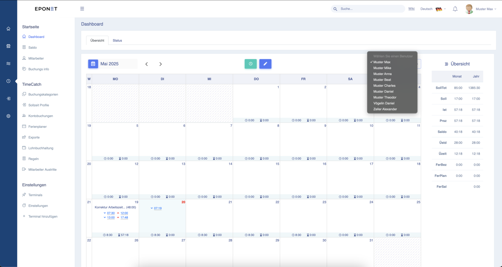Click the 17:48 booking time
Screen dimensions: 502x267
point(124,218)
